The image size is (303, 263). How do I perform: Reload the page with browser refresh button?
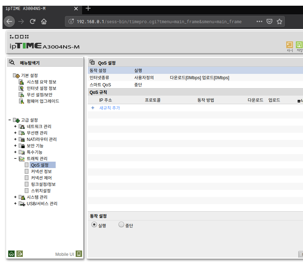[32, 21]
